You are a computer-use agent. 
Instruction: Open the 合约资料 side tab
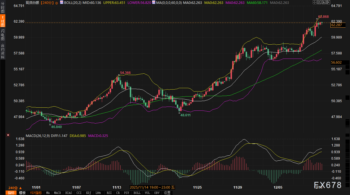(x=3, y=51)
